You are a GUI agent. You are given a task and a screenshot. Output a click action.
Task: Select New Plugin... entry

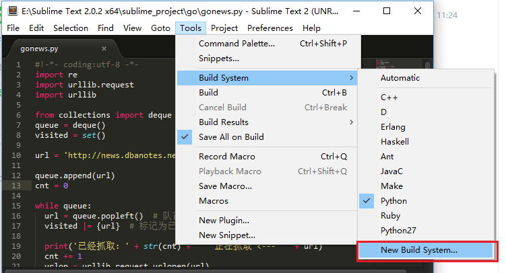click(x=267, y=221)
